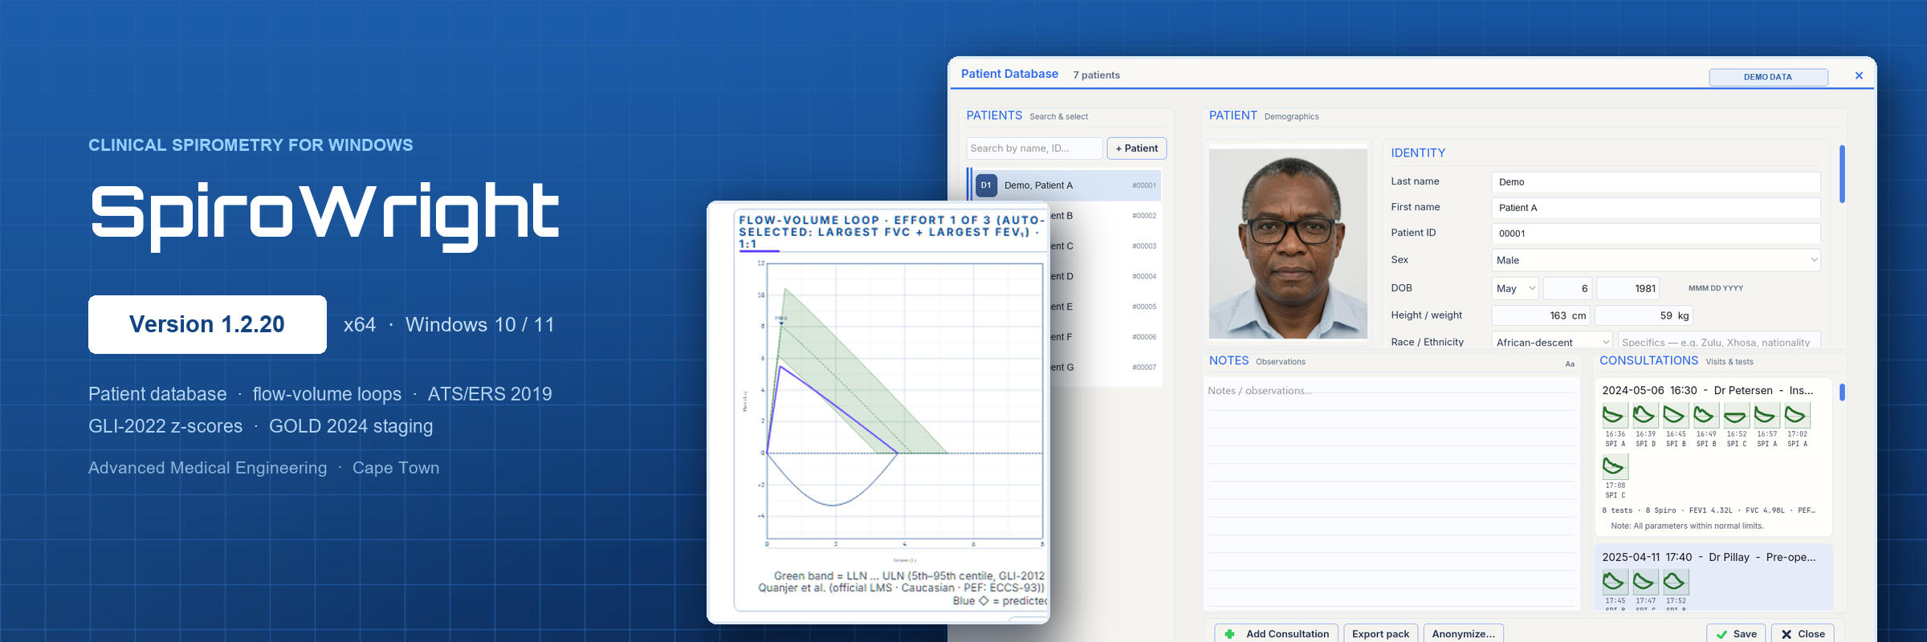The height and width of the screenshot is (642, 1927).
Task: Click the First name field
Action: tap(1656, 208)
